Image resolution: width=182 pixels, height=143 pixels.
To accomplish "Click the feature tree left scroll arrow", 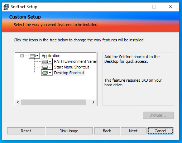I will point(18,102).
